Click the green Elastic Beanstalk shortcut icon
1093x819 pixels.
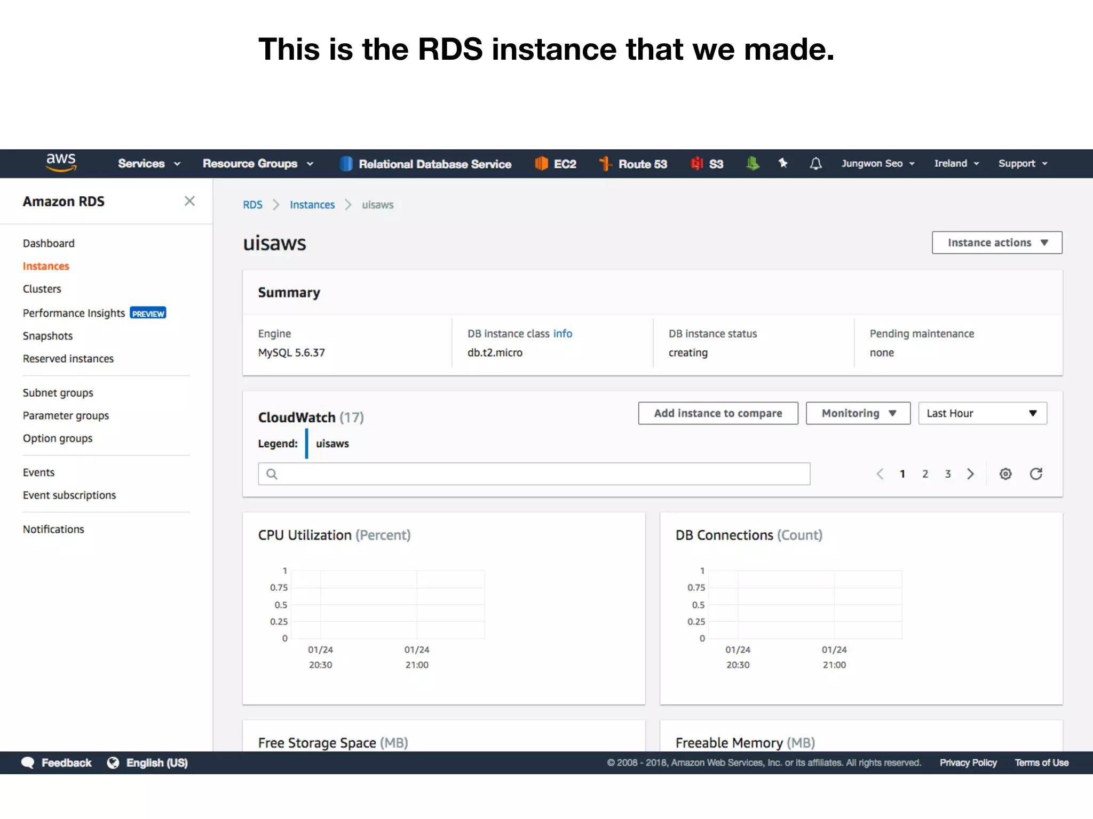click(x=753, y=163)
